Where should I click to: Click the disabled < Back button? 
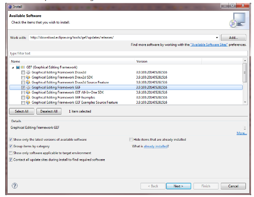pyautogui.click(x=153, y=186)
